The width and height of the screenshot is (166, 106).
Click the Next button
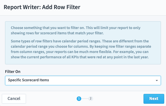click(x=154, y=99)
